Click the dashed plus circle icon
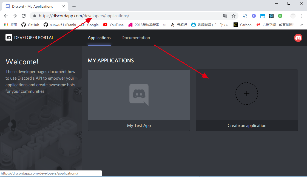The width and height of the screenshot is (307, 177). point(247,94)
